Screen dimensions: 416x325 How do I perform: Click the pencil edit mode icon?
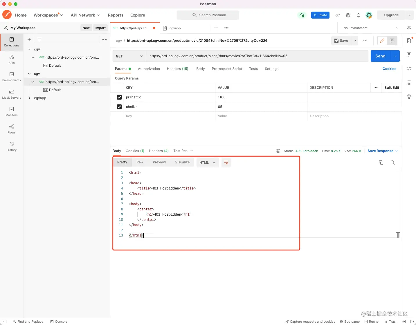click(x=382, y=41)
